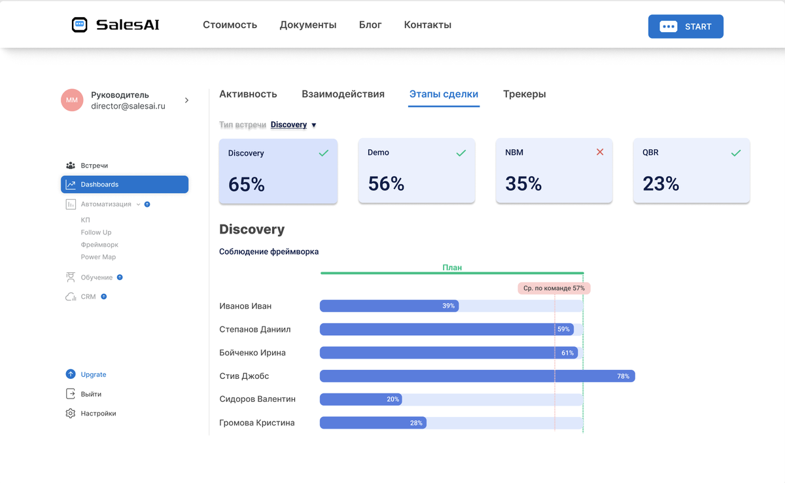
Task: Open the Активность tab
Action: 248,94
